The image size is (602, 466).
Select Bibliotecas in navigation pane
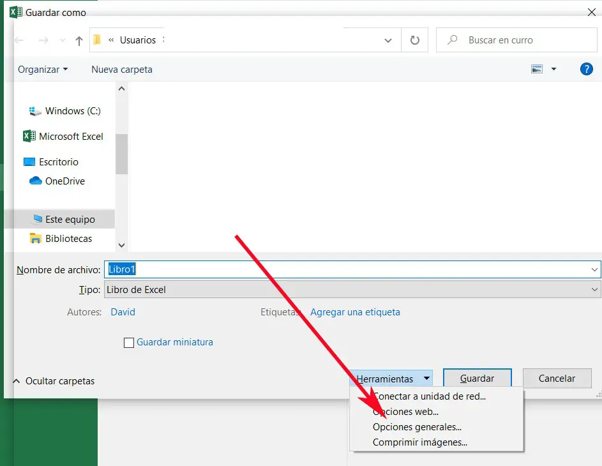tap(61, 238)
